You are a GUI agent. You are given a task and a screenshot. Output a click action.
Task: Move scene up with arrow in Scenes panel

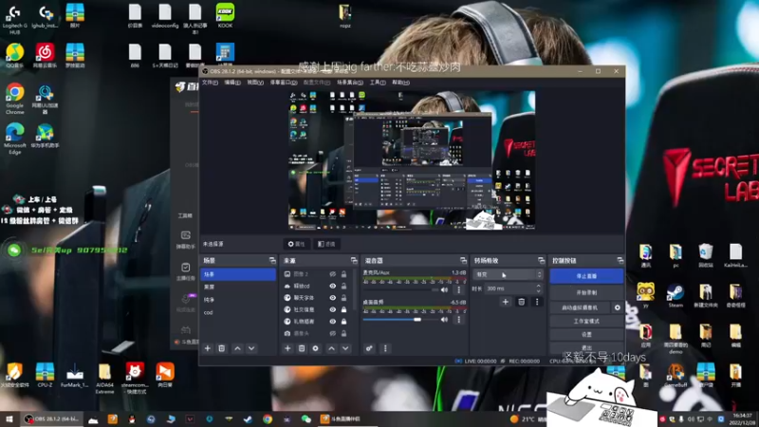pos(238,348)
